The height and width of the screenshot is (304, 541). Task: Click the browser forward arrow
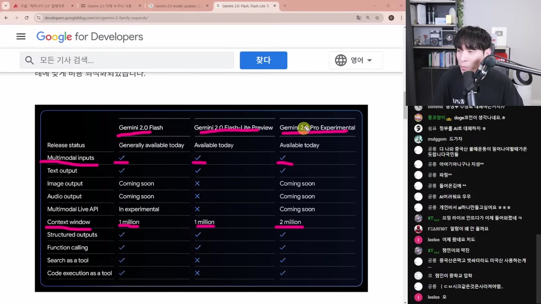[16, 18]
